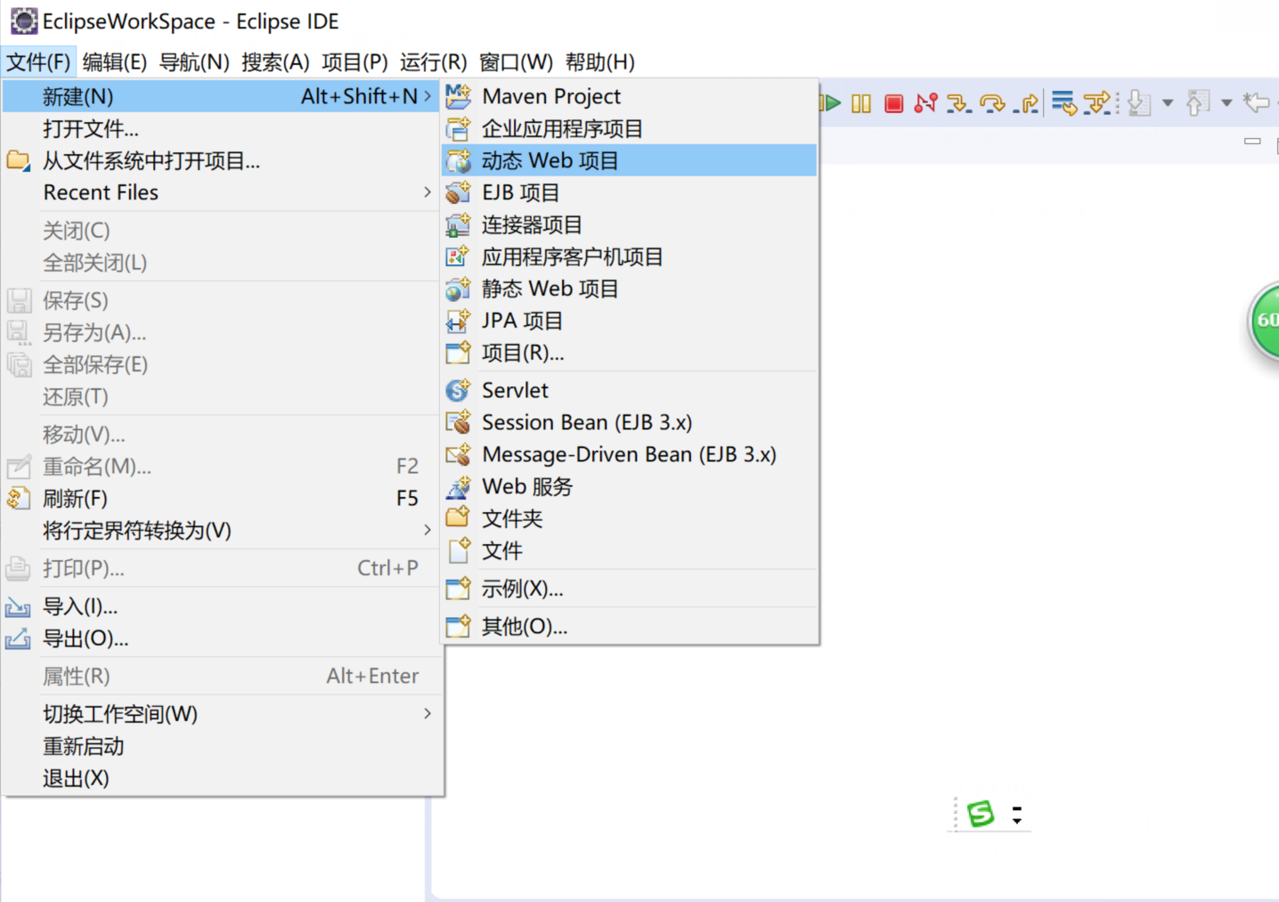This screenshot has height=902, width=1279.
Task: Open the Previous Annotation dropdown arrow
Action: pos(1226,103)
